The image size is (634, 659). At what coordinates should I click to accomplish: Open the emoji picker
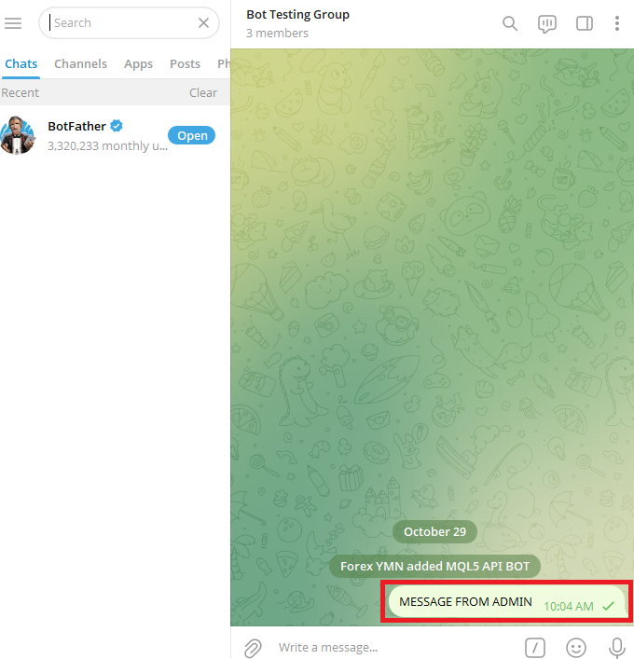click(576, 648)
